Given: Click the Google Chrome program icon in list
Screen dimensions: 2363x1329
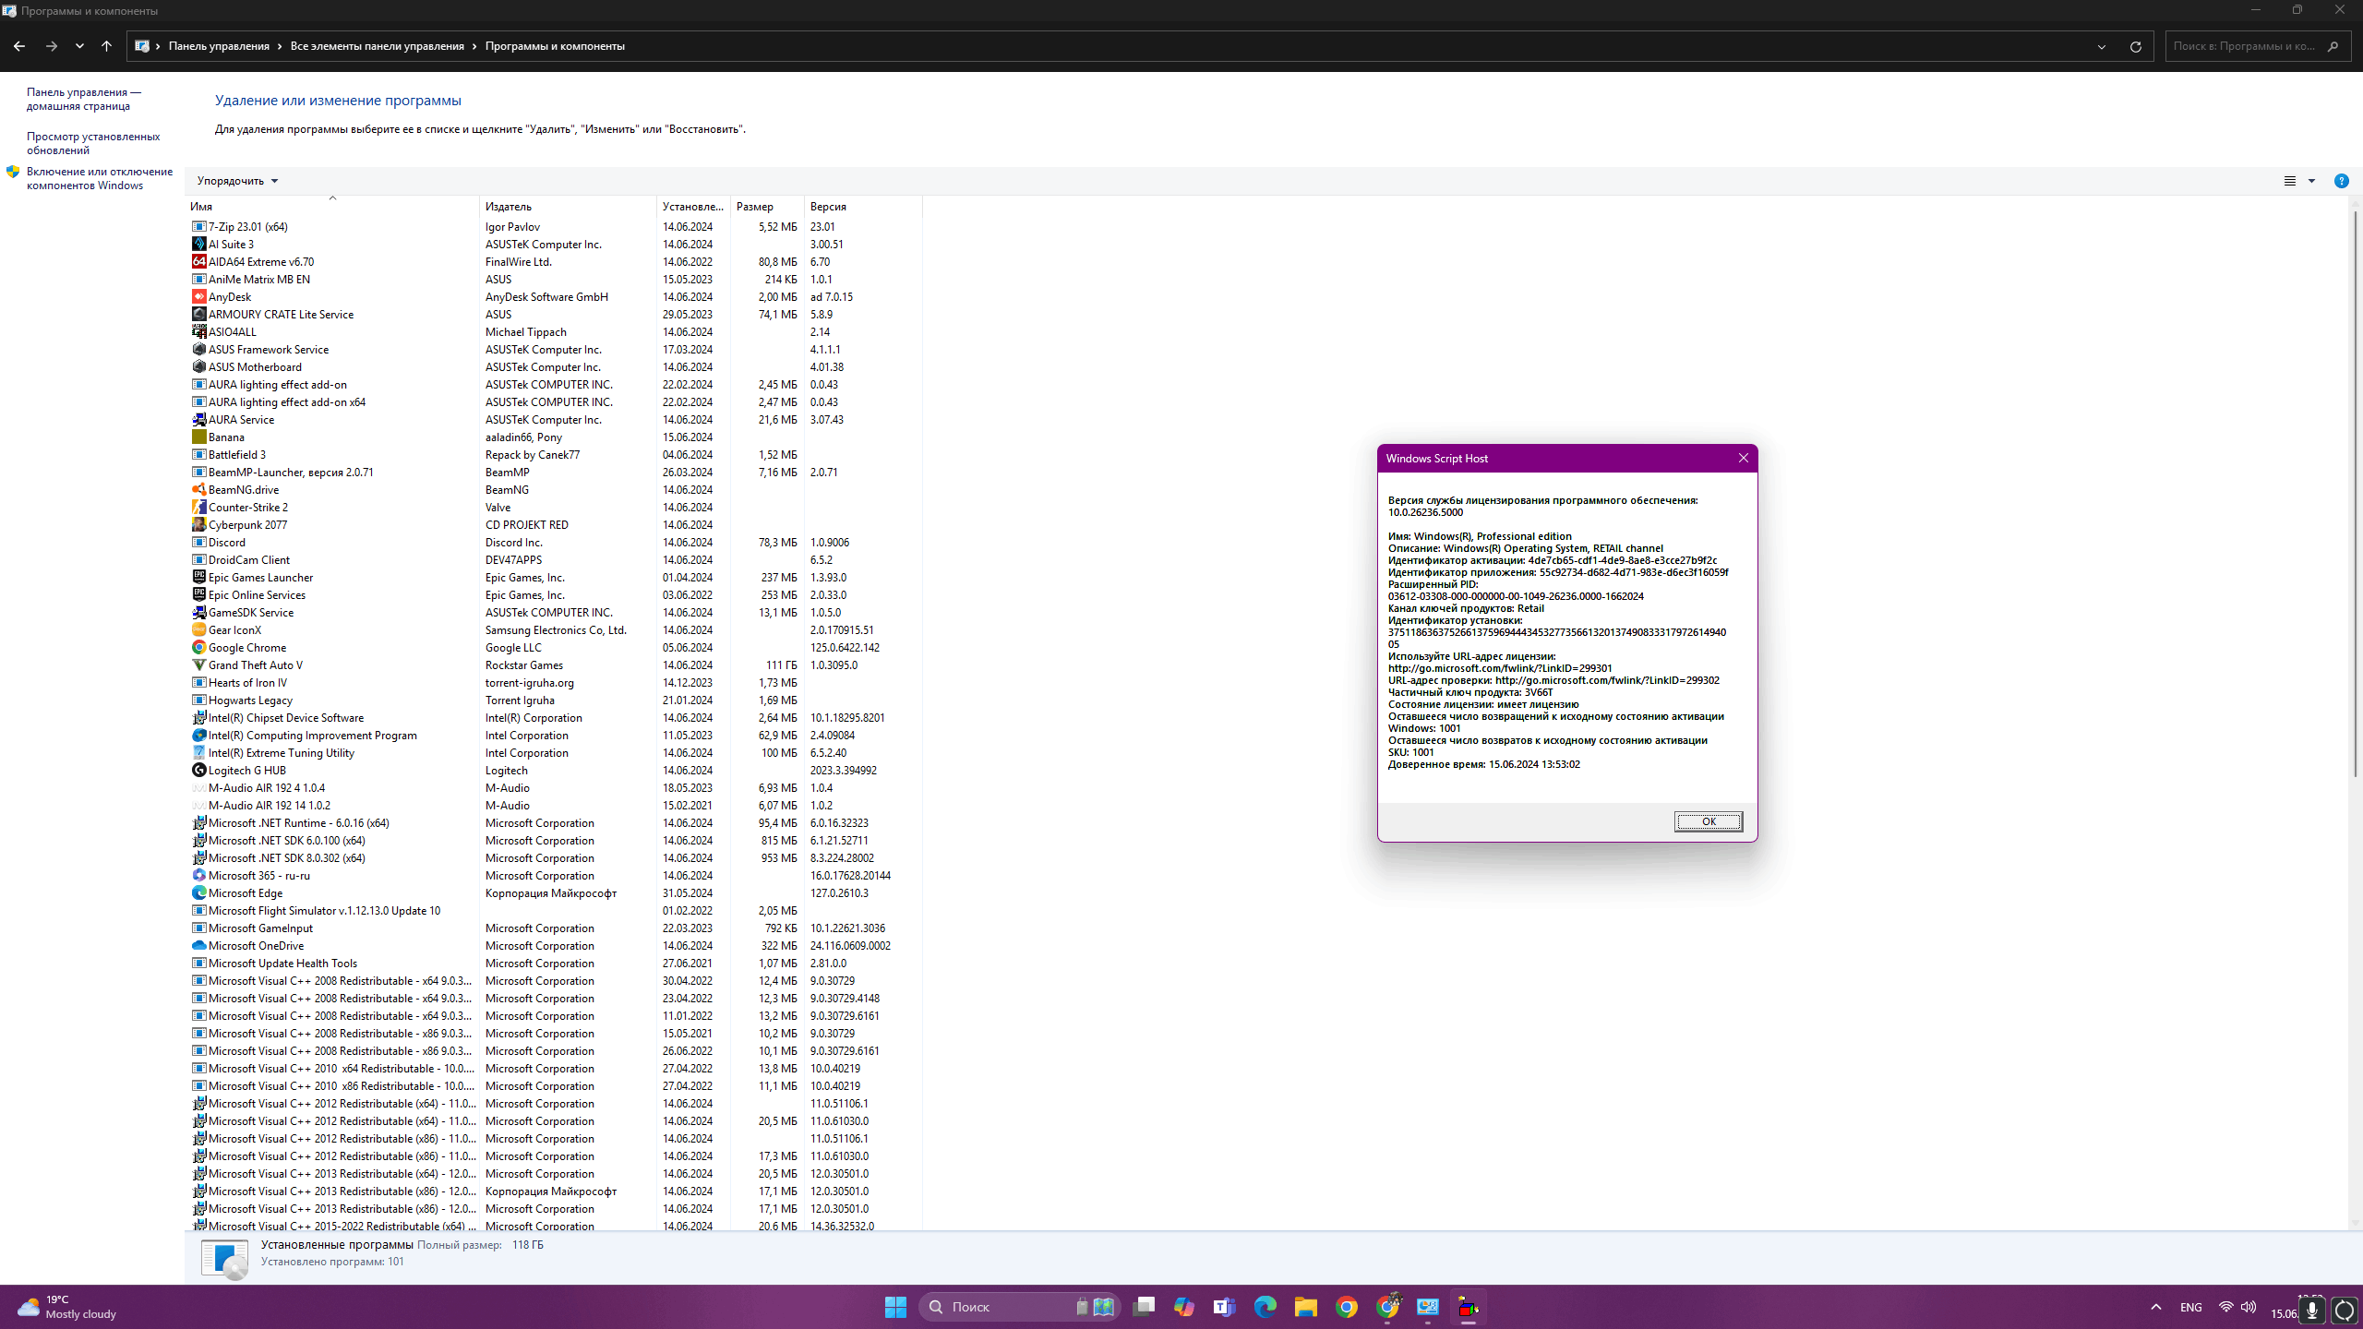Looking at the screenshot, I should tap(198, 647).
